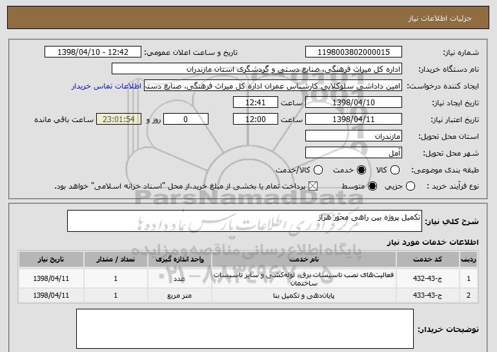Image resolution: width=497 pixels, height=352 pixels.
Task: Click the remaining time countdown 23:01:54
Action: [119, 119]
